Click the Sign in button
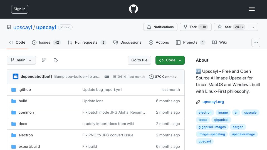Screen dimensions: 267x150 point(19,9)
